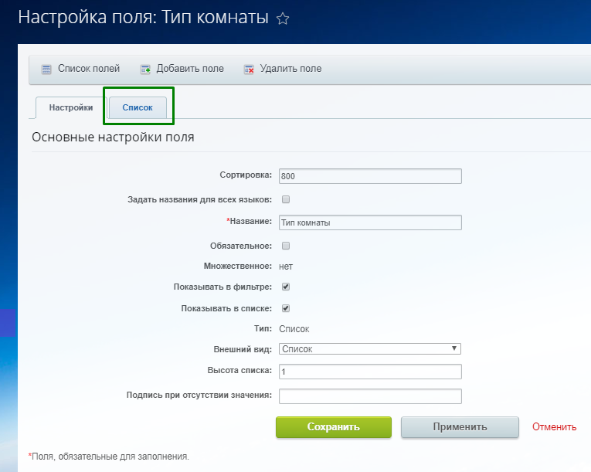The image size is (591, 472).
Task: Enable names for all languages checkbox
Action: [285, 199]
